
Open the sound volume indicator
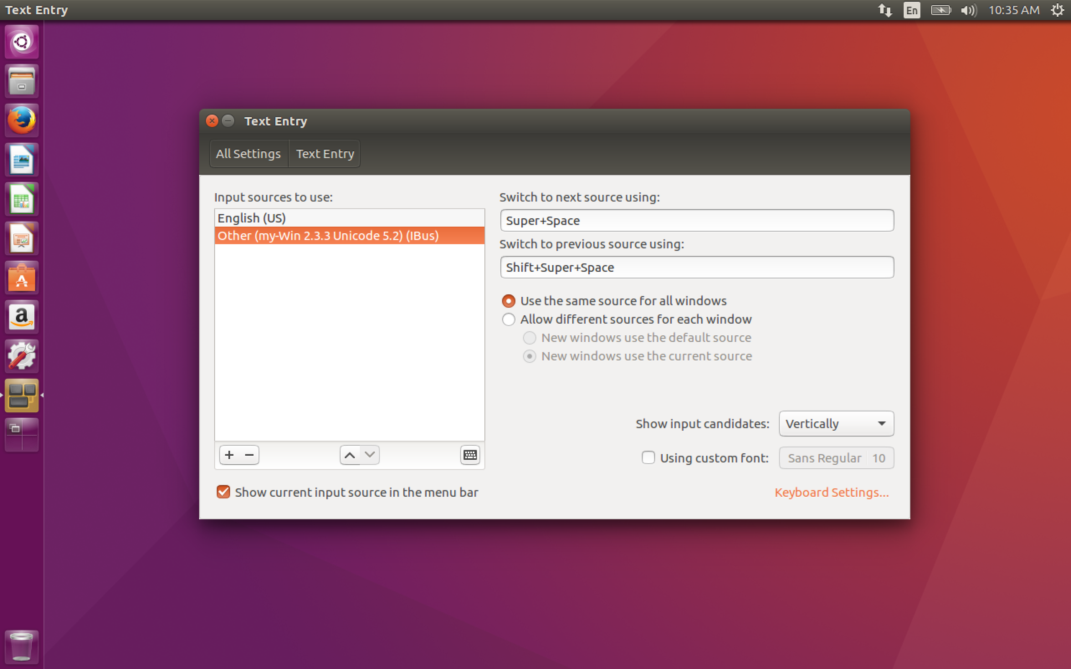[969, 10]
